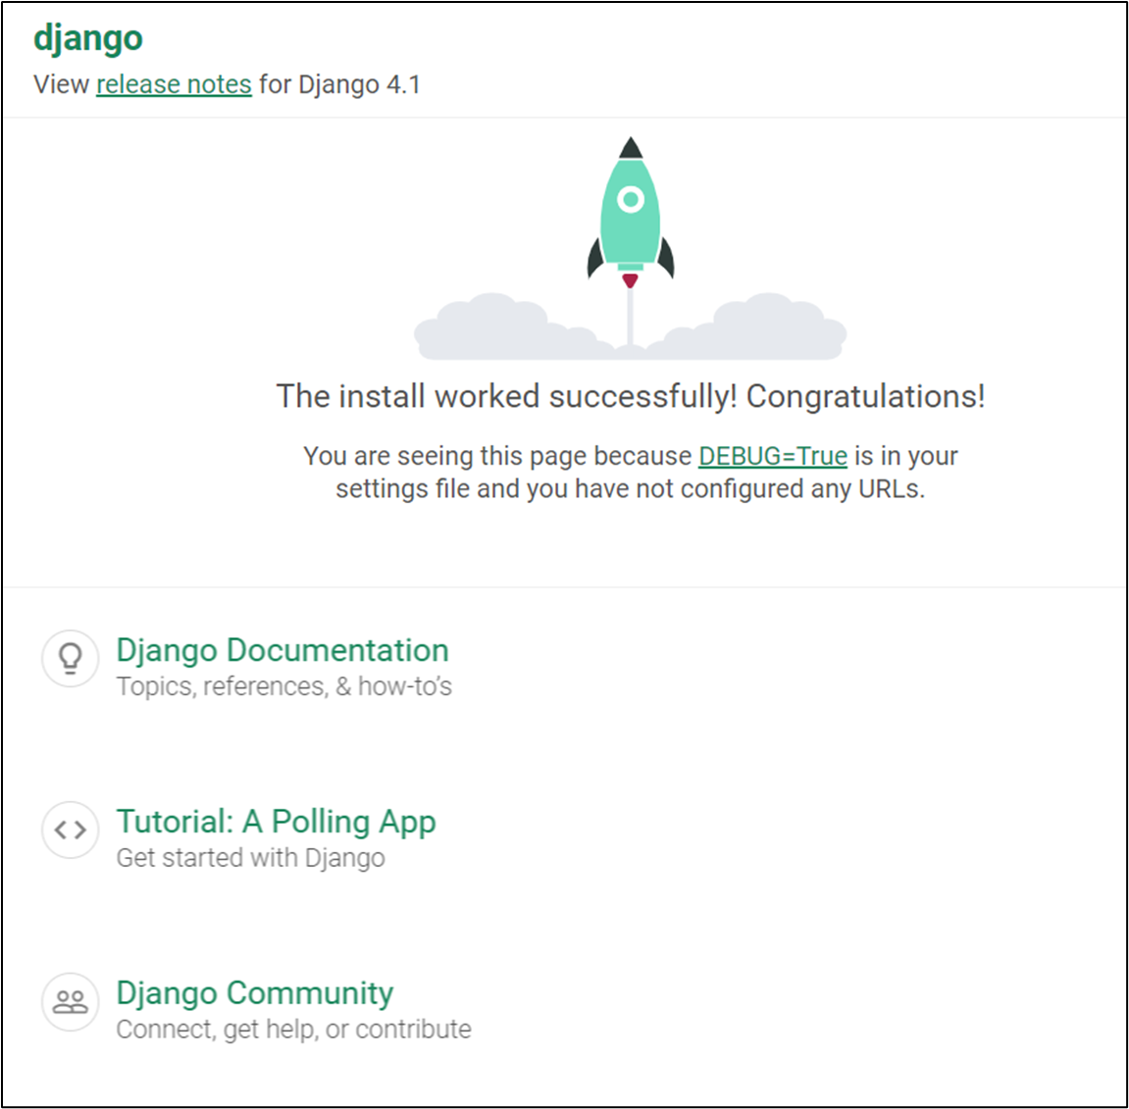Click the lightbulb documentation icon
The width and height of the screenshot is (1129, 1109).
71,658
